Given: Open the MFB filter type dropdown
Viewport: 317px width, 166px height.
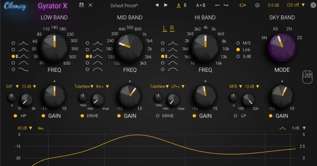Looking at the screenshot, I should click(235, 86).
